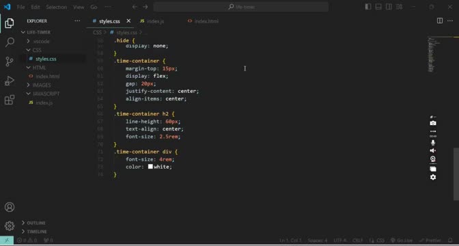Open the recorder's three-dot options
This screenshot has height=246, width=459.
click(433, 131)
